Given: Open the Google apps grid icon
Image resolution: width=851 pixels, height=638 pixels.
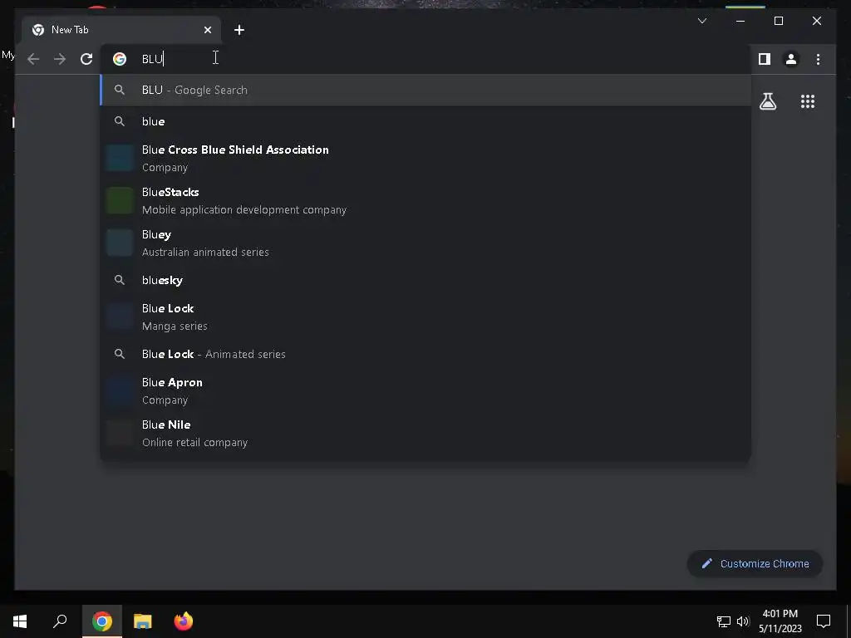Looking at the screenshot, I should (x=808, y=101).
